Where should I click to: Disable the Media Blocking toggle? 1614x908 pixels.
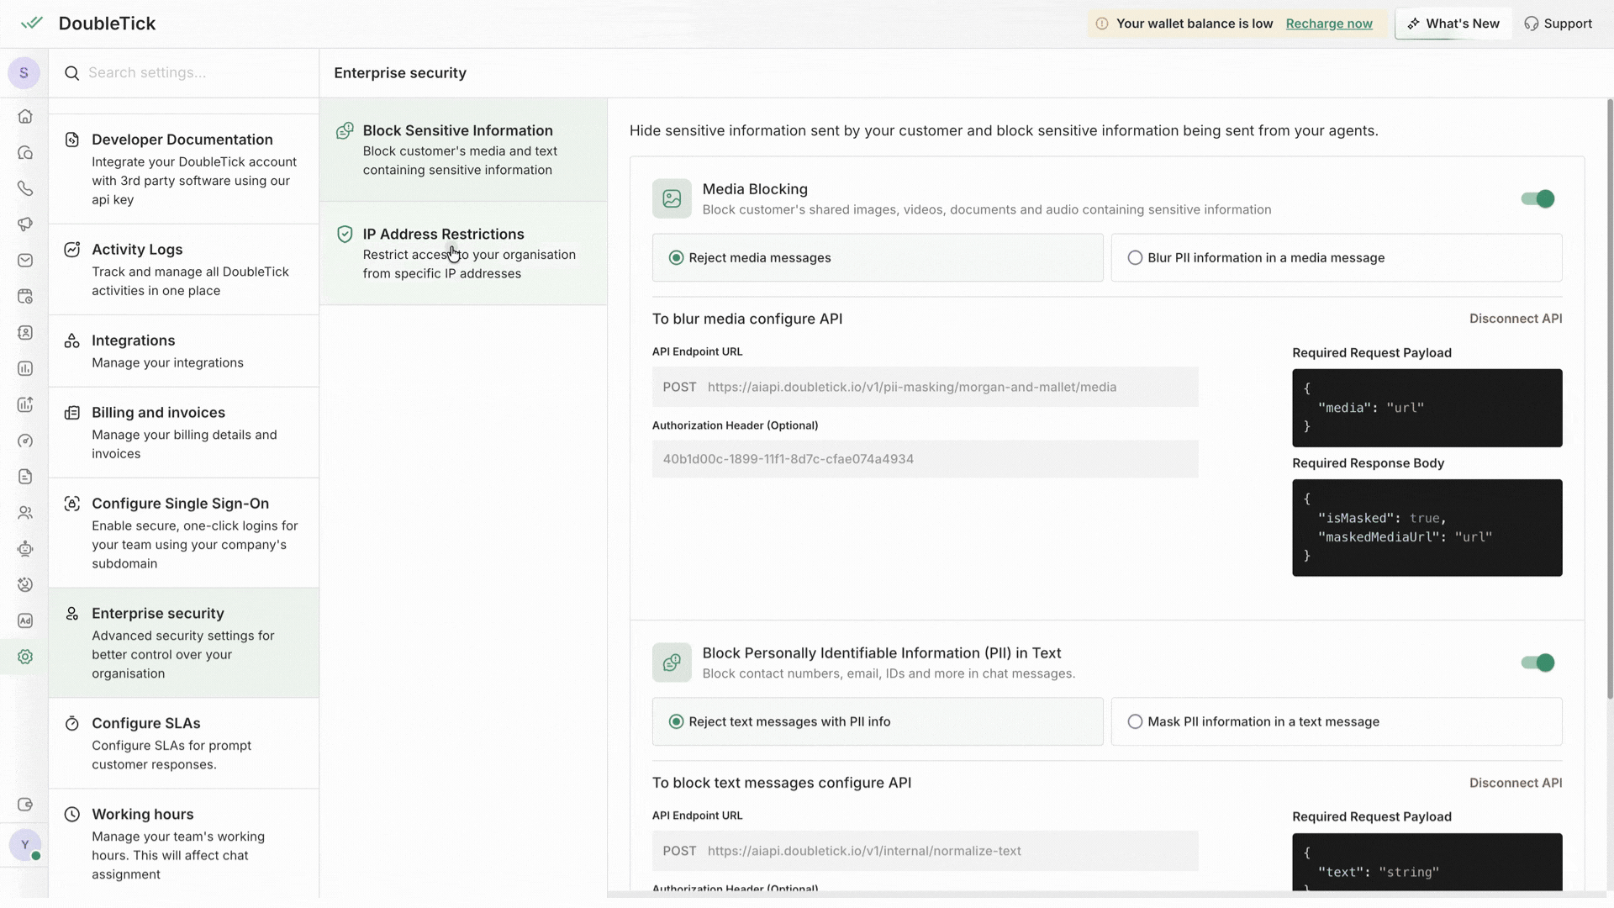coord(1538,199)
